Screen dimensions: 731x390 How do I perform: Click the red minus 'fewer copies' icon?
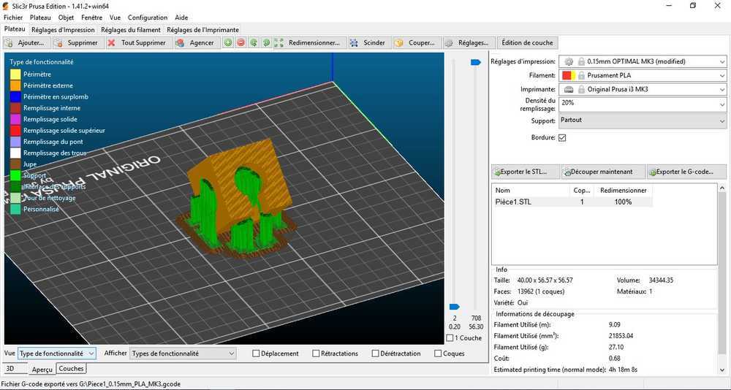point(241,43)
